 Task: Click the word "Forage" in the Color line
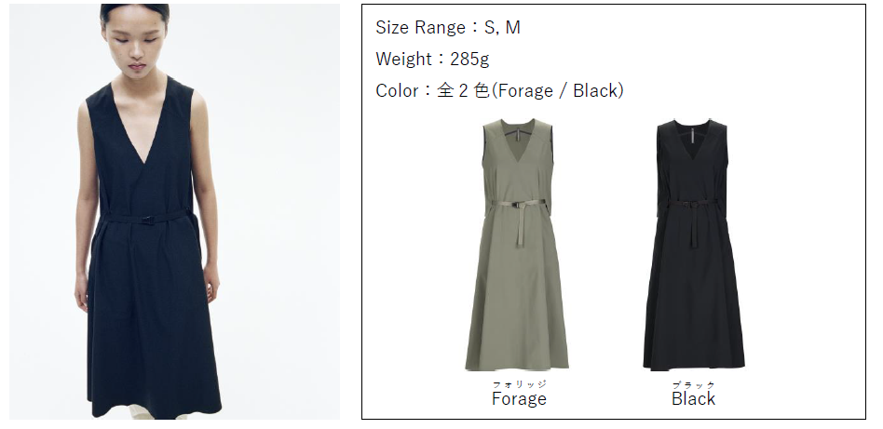pos(524,90)
